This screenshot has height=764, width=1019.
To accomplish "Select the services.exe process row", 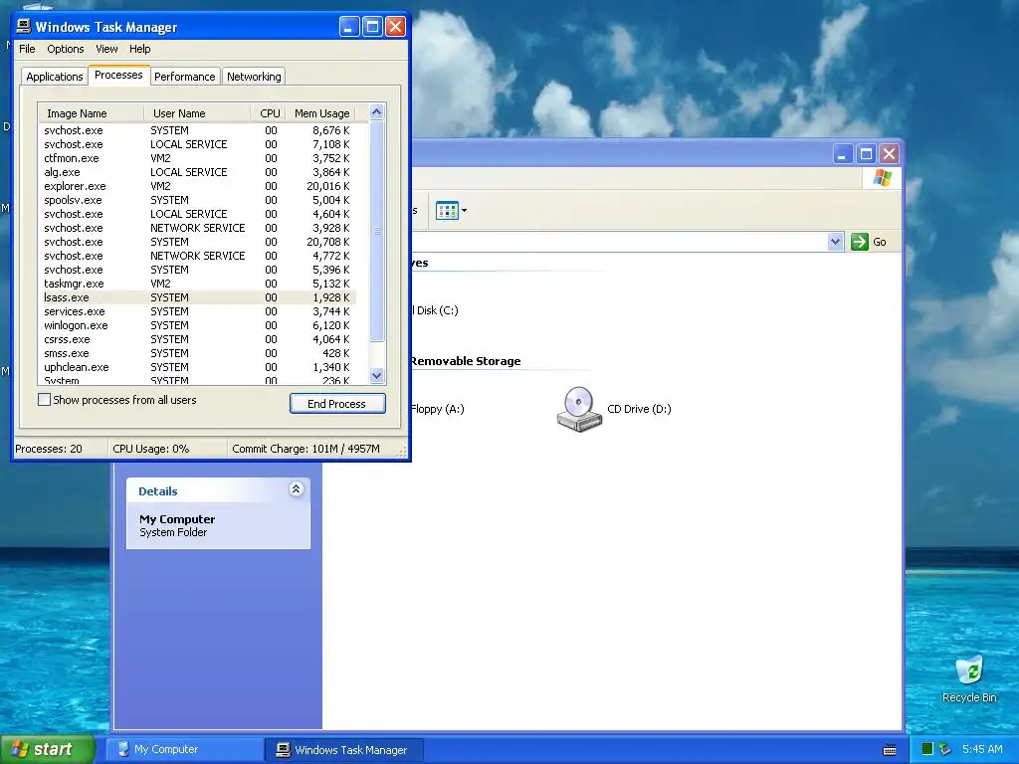I will (x=197, y=311).
